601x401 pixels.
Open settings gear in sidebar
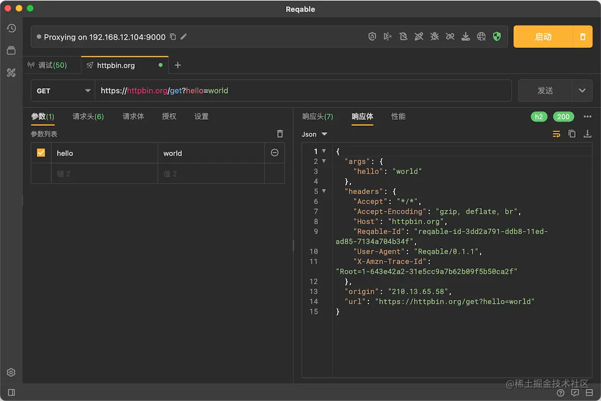(x=11, y=372)
